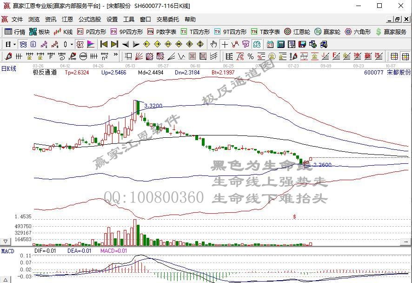This screenshot has width=412, height=283.
Task: Open the 9T四方形 tool
Action: click(230, 32)
